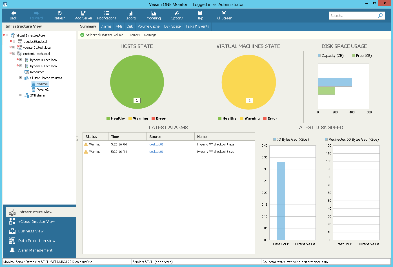The width and height of the screenshot is (393, 267).
Task: Open the Volume Cache tab
Action: (148, 26)
